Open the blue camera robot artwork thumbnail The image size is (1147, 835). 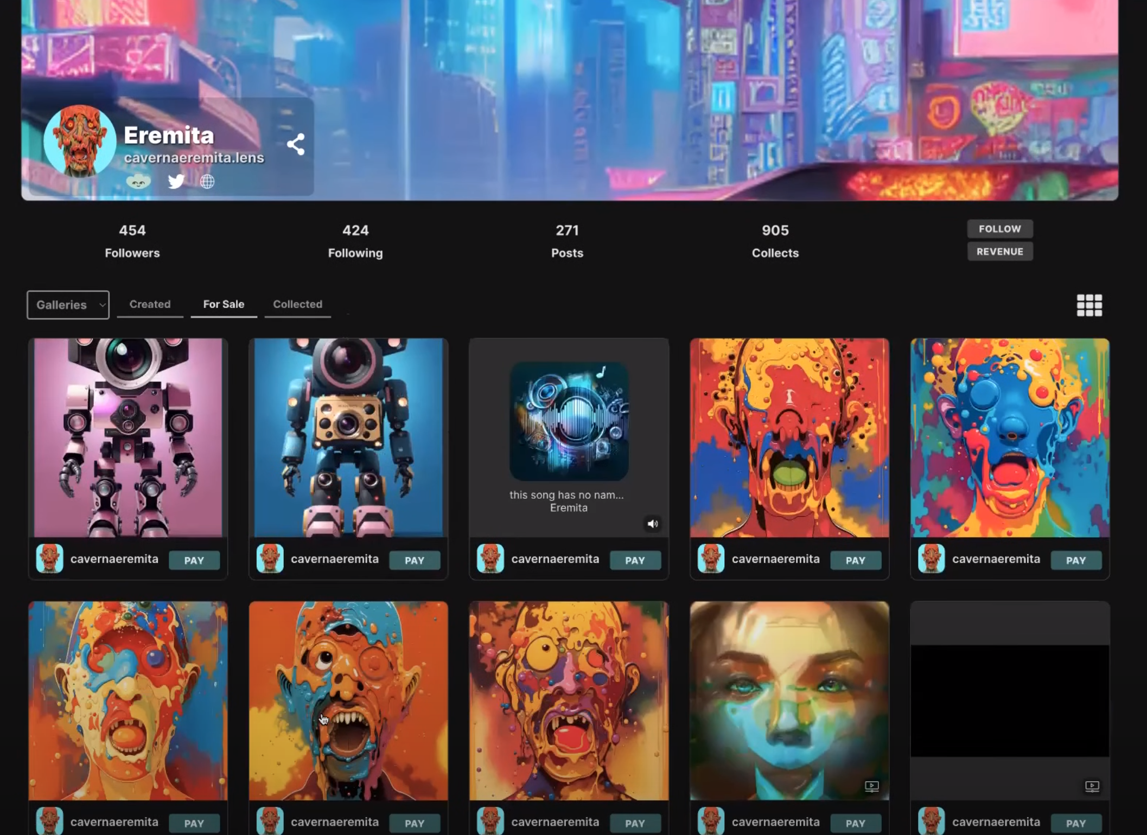(x=348, y=438)
